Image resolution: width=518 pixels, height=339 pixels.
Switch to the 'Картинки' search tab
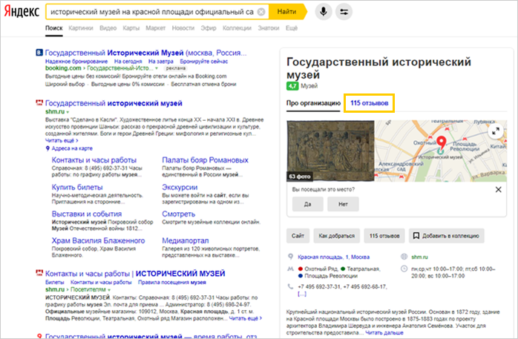[x=81, y=28]
